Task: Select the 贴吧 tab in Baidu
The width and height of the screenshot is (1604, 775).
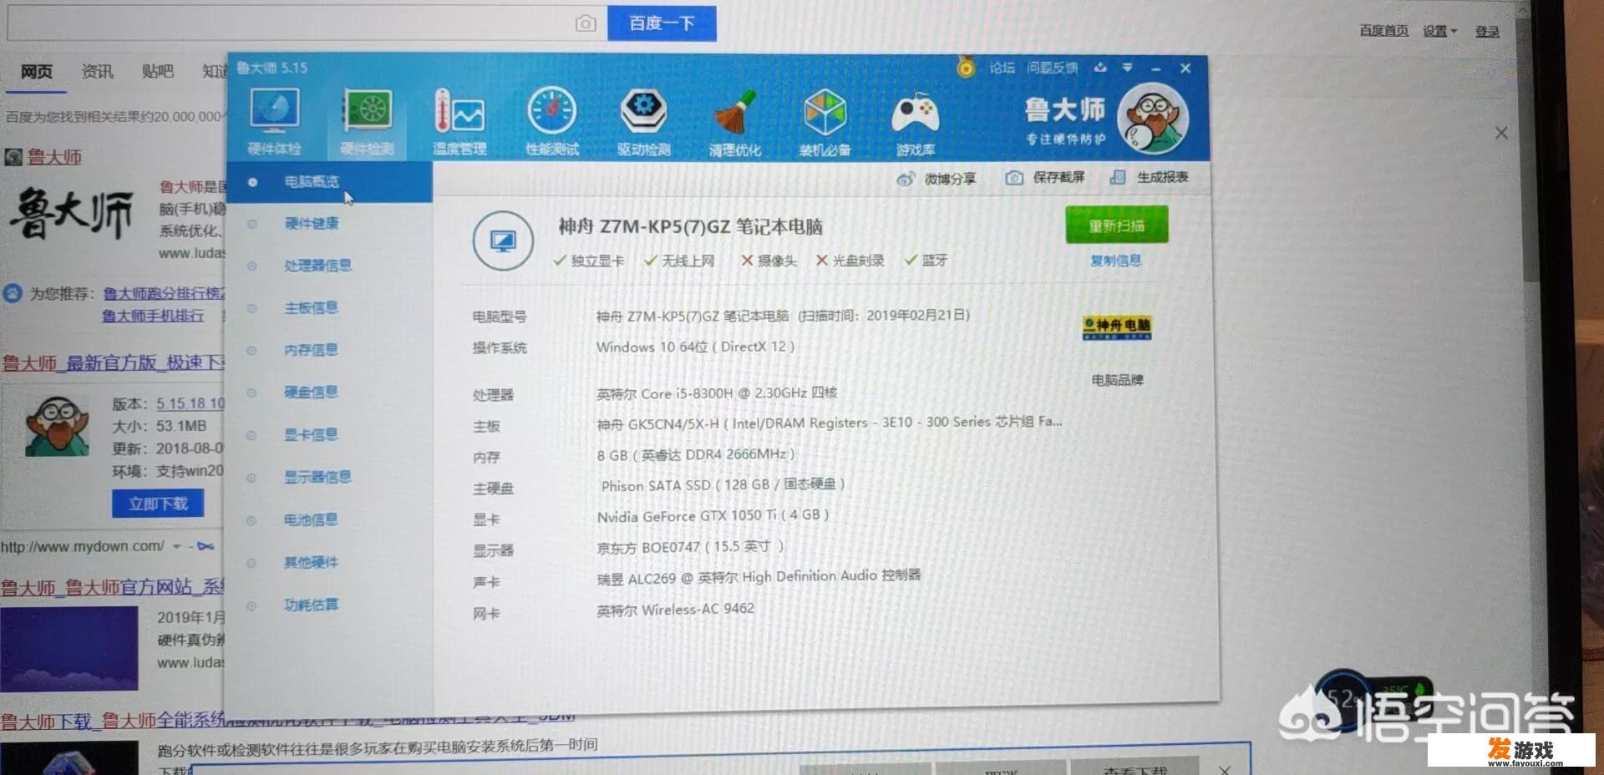Action: pos(157,72)
